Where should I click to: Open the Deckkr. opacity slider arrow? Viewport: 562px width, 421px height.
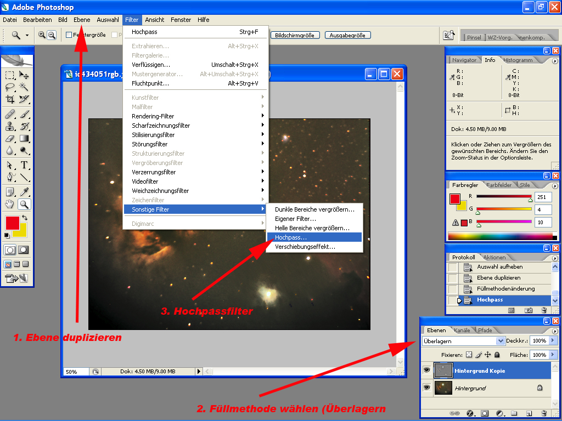[553, 340]
